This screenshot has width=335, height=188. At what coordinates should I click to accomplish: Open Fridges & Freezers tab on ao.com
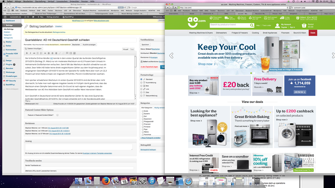[240, 33]
